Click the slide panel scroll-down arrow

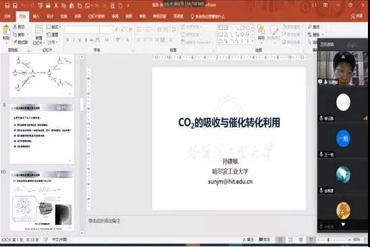pyautogui.click(x=82, y=233)
